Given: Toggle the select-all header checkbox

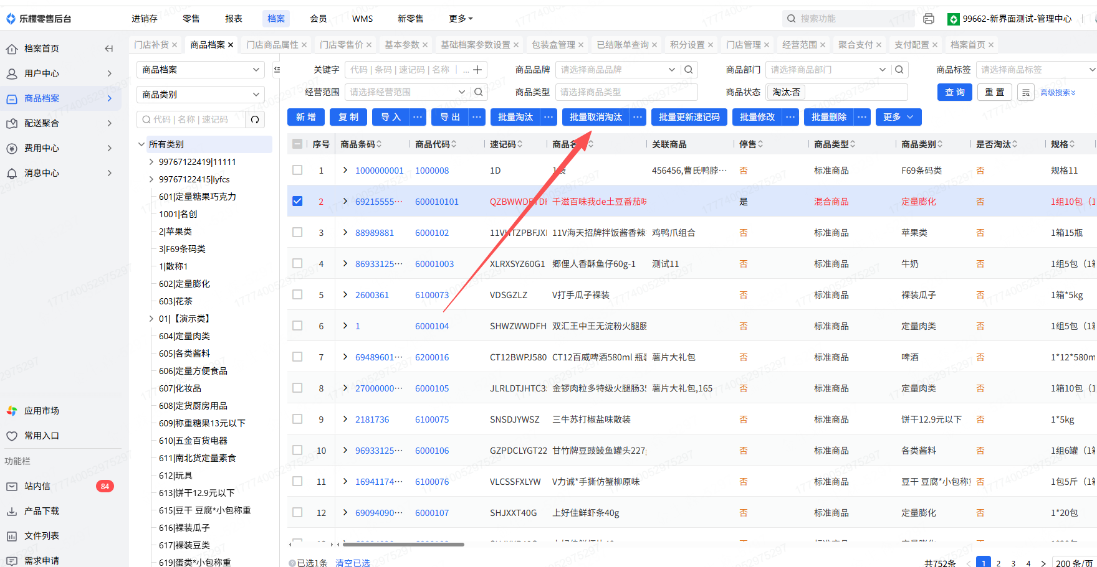Looking at the screenshot, I should pos(297,144).
